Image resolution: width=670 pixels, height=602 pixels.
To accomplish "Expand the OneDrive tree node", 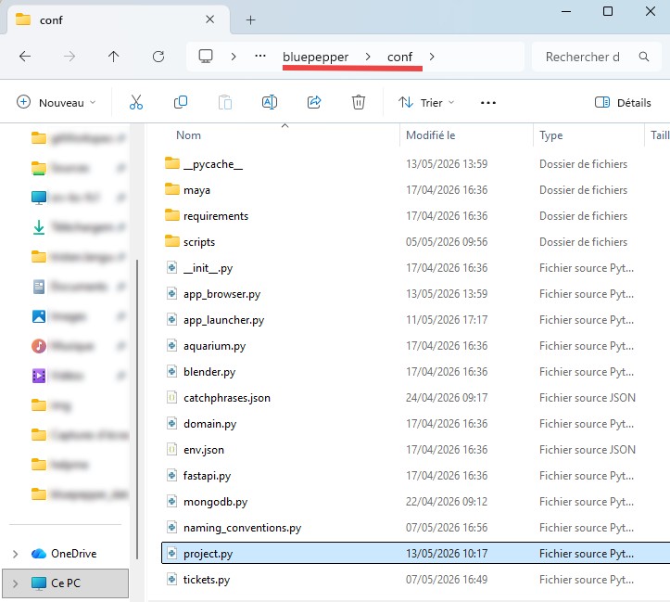I will (16, 554).
